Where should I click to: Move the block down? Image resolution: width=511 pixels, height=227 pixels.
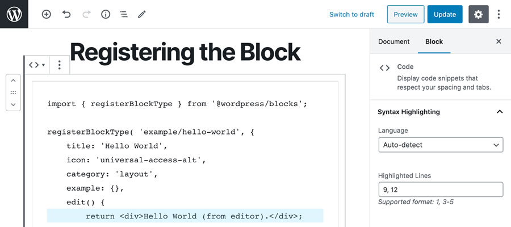[x=13, y=104]
